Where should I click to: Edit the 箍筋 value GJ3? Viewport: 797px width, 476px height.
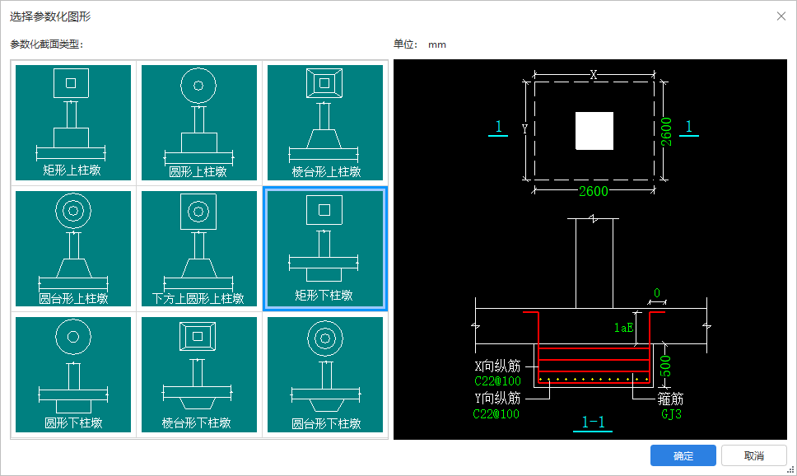point(671,414)
